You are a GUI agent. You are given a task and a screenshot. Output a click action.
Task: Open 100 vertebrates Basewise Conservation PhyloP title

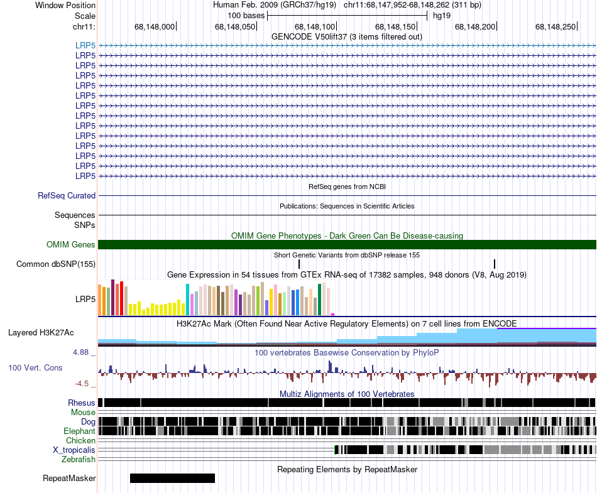coord(347,352)
